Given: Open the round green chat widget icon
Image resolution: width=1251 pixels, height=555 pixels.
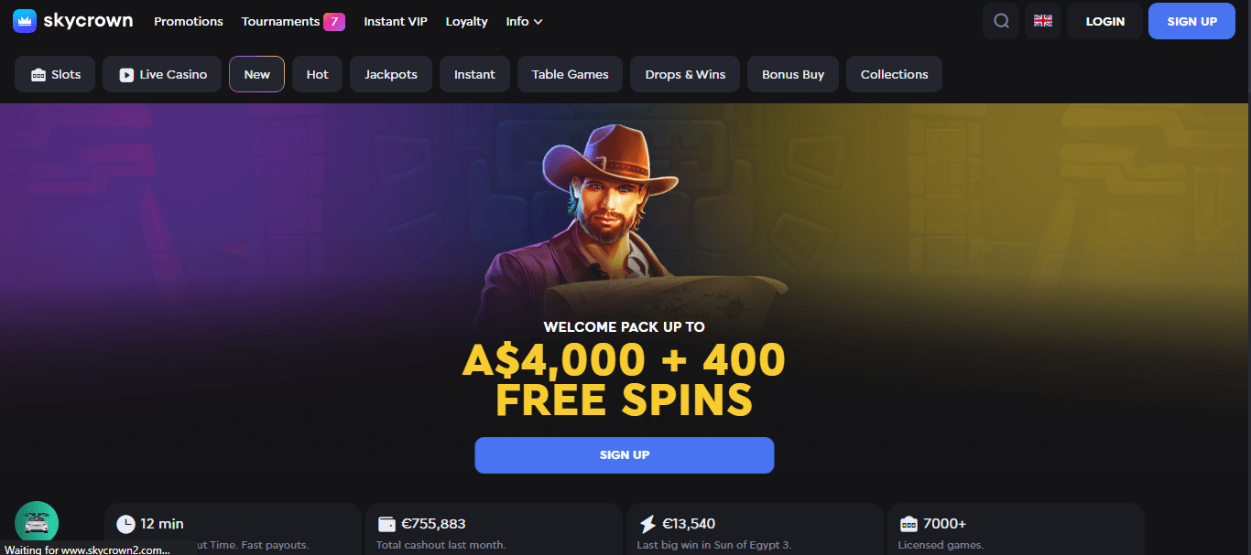Looking at the screenshot, I should pos(37,523).
